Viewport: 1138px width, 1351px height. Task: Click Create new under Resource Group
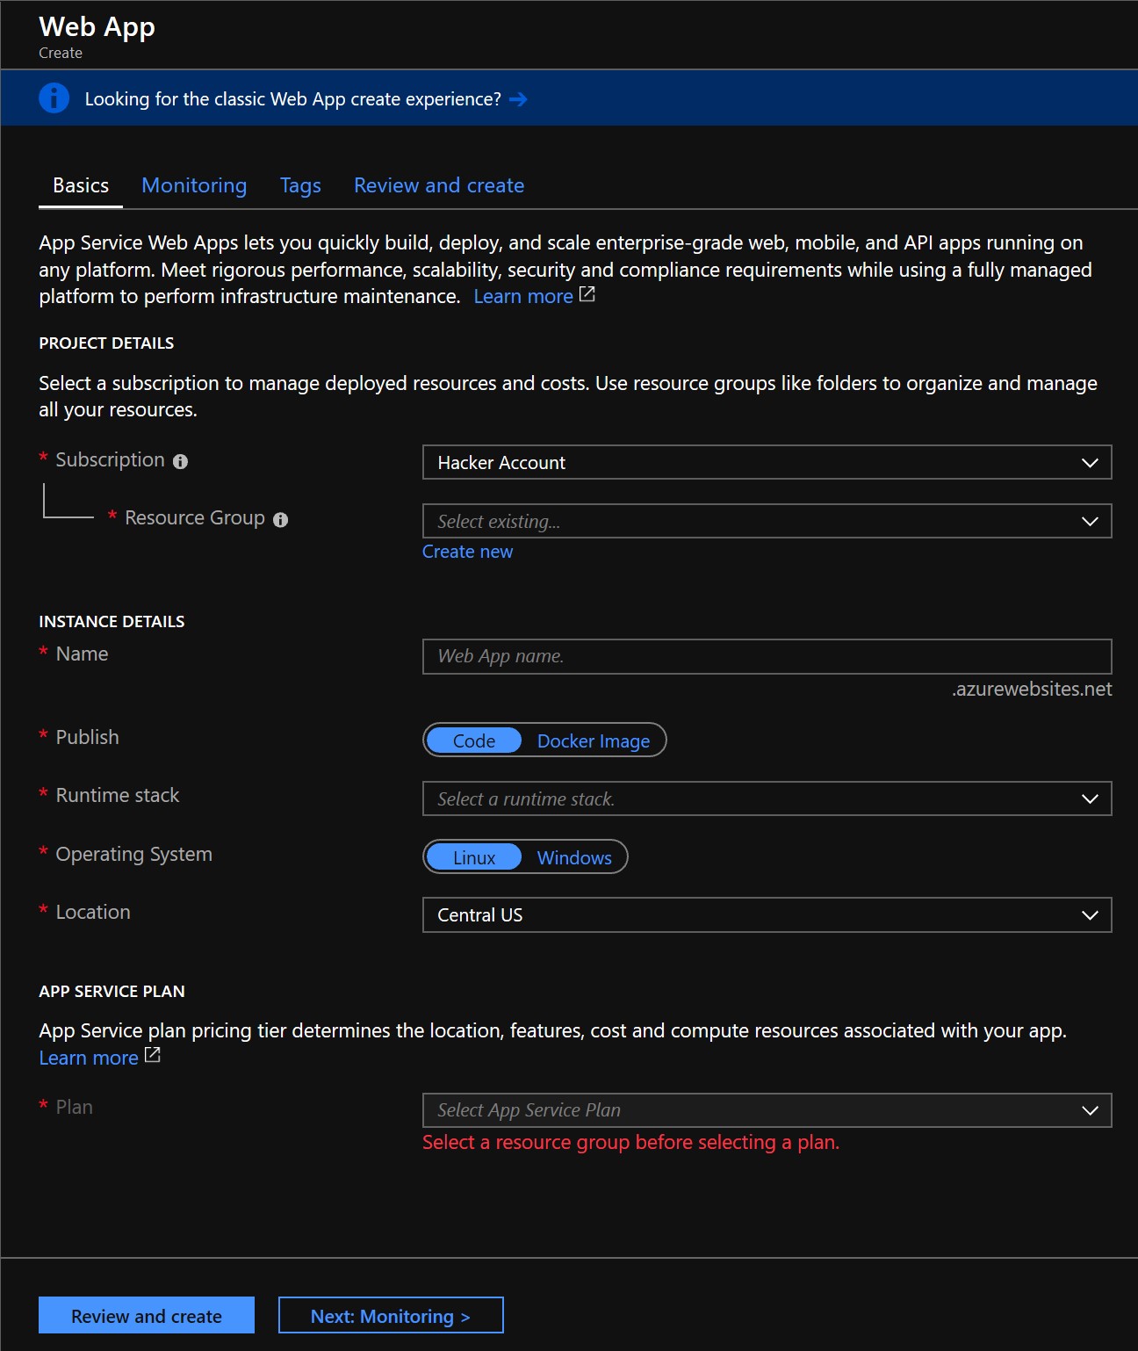(x=467, y=552)
